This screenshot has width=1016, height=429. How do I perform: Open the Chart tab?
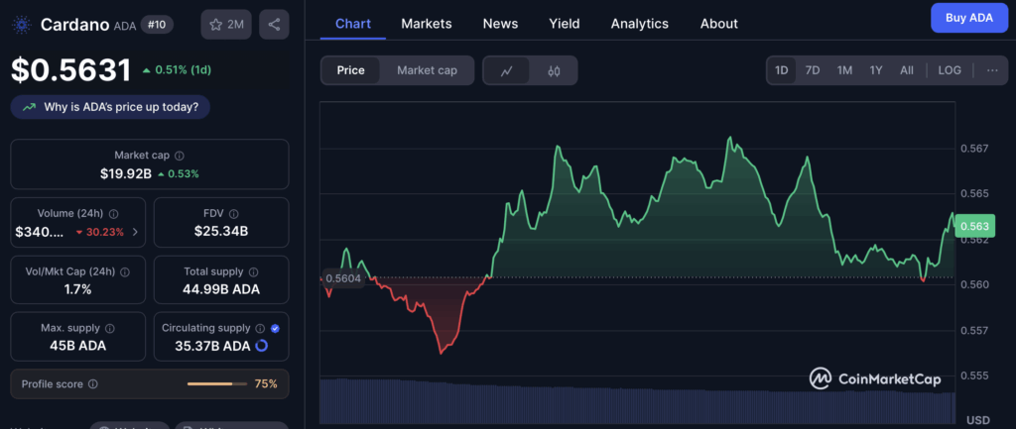353,24
